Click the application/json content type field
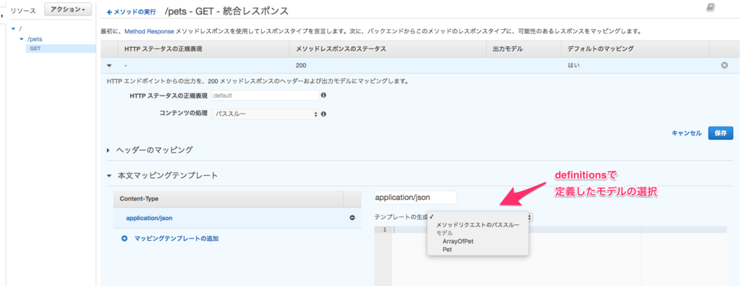Image resolution: width=741 pixels, height=286 pixels. [415, 198]
